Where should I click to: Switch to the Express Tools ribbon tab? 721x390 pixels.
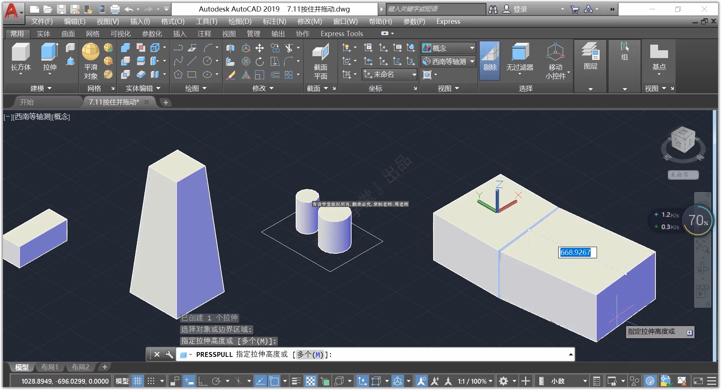click(342, 33)
